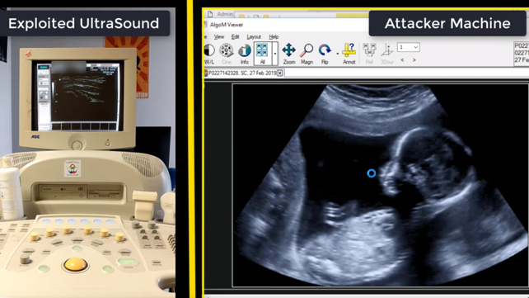Activate the Zoom pan tool
Screen dimensions: 529x298
(x=288, y=54)
